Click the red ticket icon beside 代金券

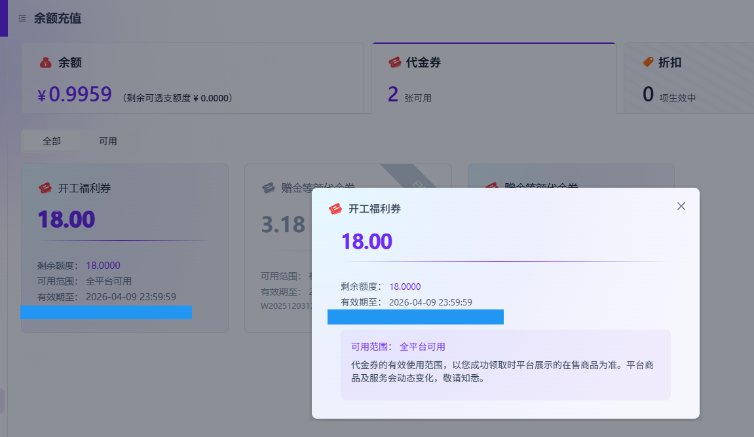(394, 63)
